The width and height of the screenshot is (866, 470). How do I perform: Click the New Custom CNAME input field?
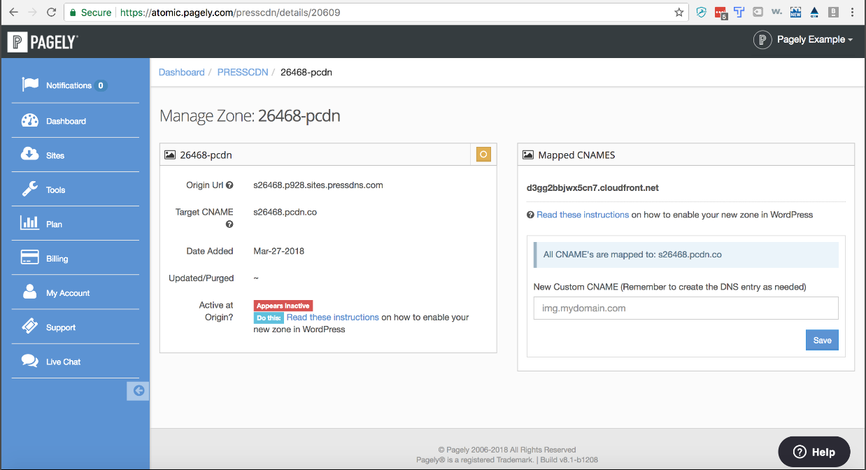tap(686, 308)
